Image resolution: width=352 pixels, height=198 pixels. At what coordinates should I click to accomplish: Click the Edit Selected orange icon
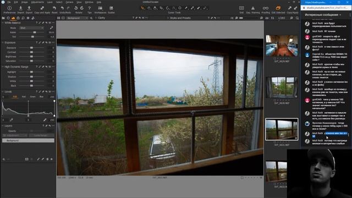pyautogui.click(x=278, y=8)
